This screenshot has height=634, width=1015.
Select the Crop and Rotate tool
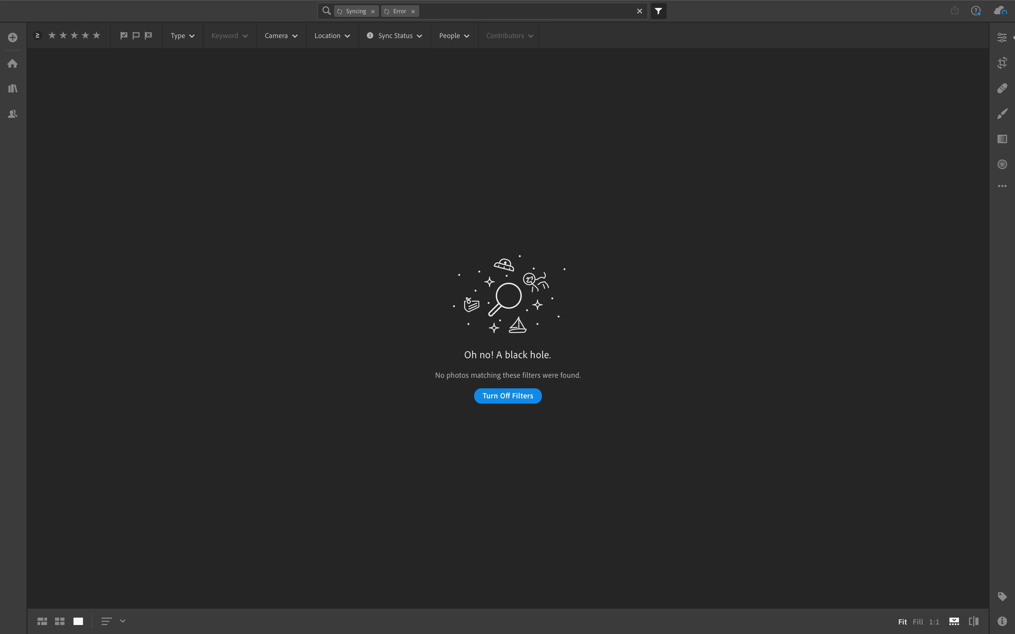coord(1002,63)
